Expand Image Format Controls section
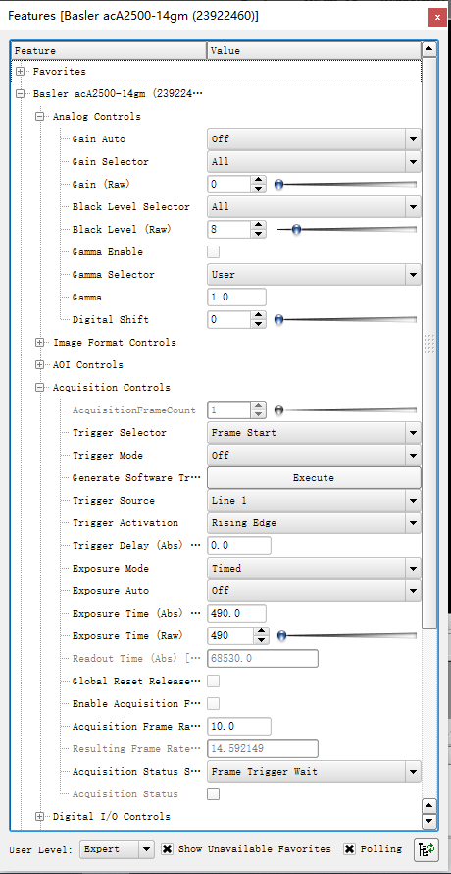 (39, 343)
